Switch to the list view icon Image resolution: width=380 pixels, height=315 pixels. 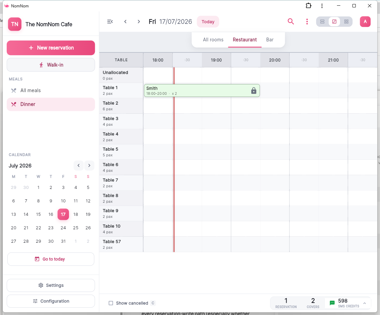tap(322, 22)
